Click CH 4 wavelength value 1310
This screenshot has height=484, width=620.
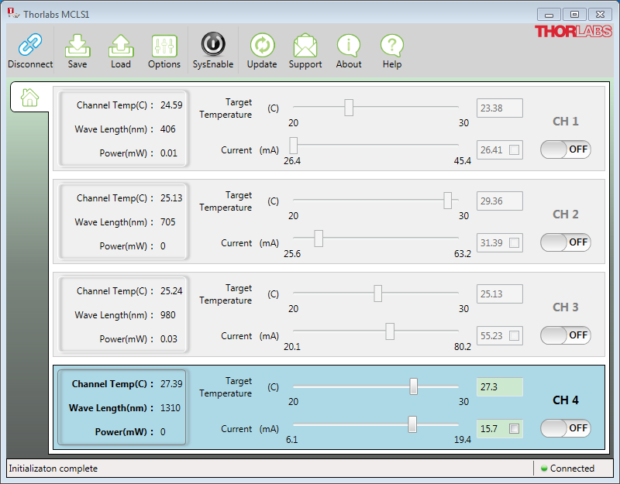coord(170,408)
